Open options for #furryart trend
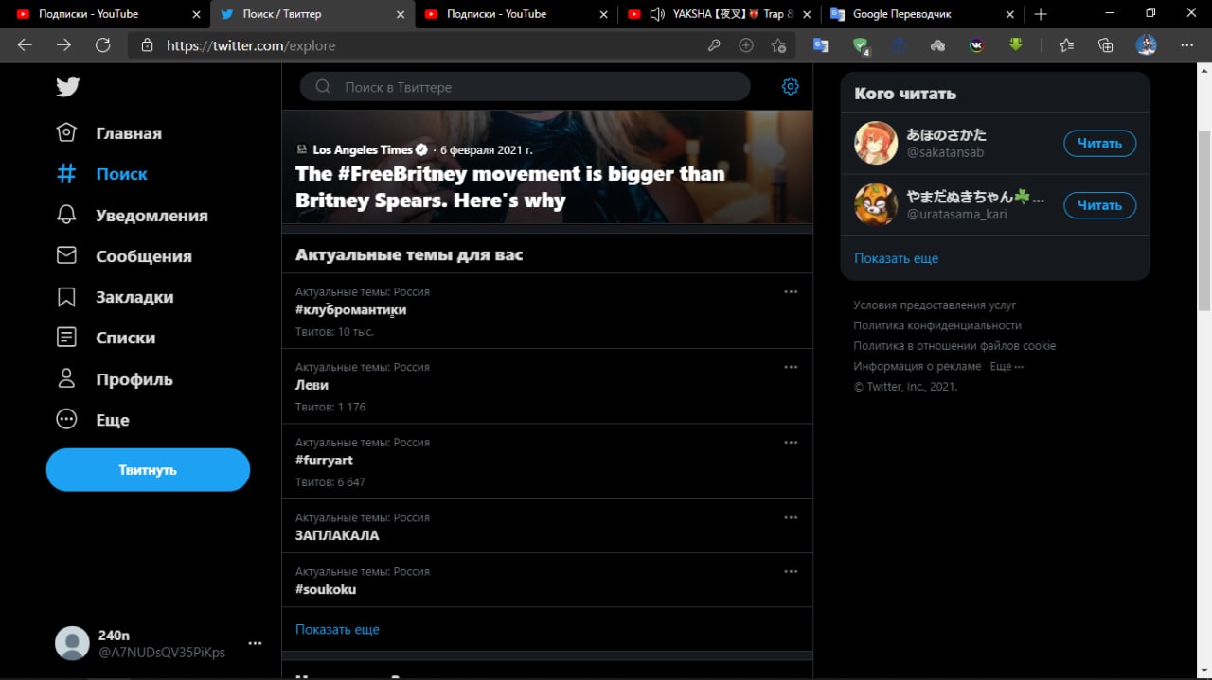This screenshot has width=1212, height=680. [x=791, y=443]
